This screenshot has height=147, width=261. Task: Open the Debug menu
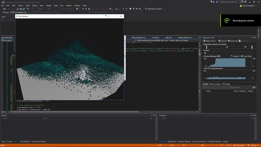[x=34, y=5]
